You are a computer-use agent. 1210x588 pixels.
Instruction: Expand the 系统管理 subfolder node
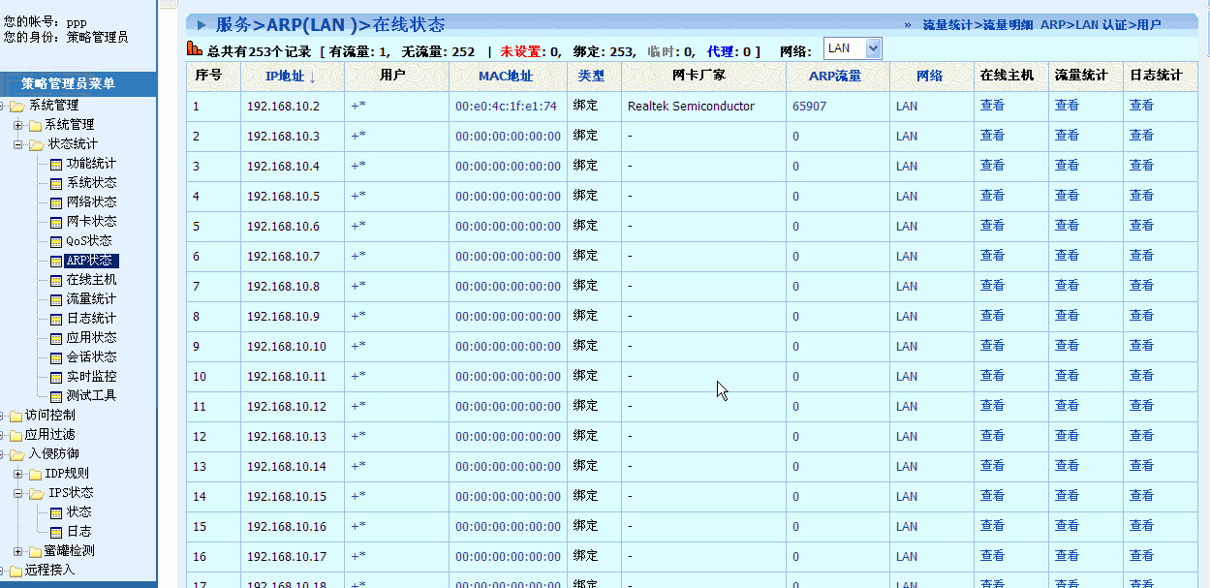(17, 125)
